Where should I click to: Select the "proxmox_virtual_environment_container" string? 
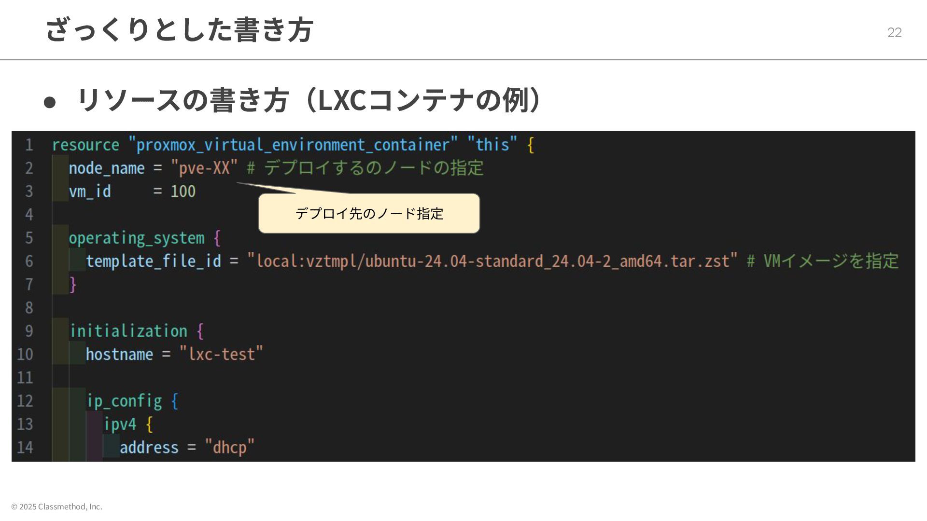tap(293, 145)
